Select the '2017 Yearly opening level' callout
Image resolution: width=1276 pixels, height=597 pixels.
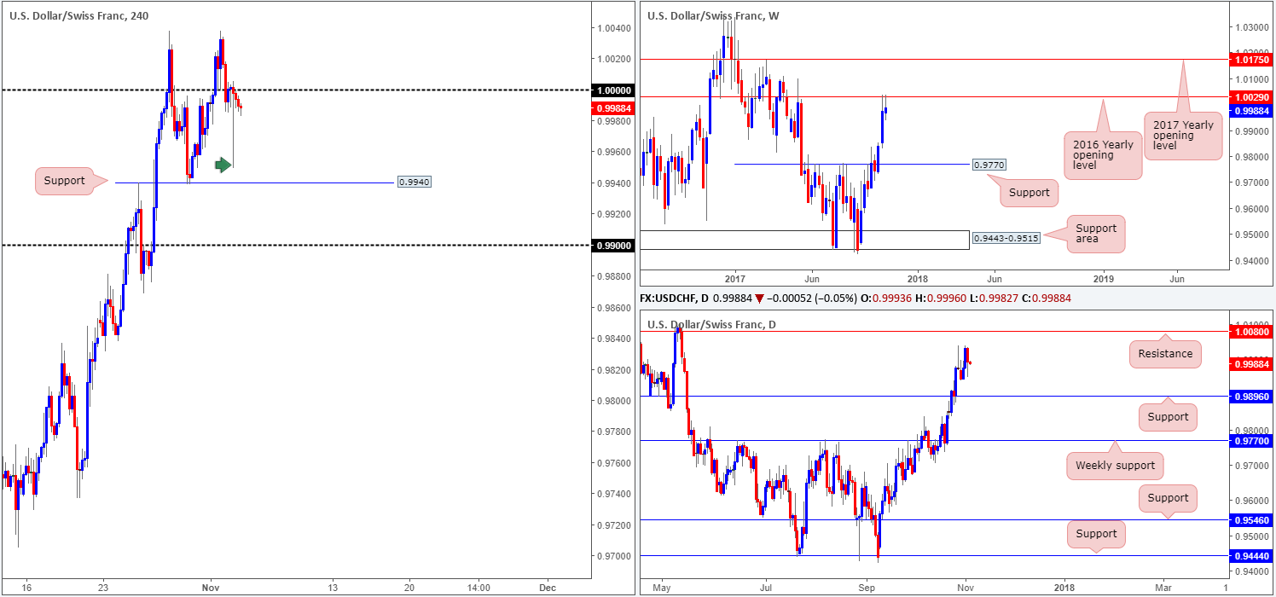(x=1185, y=135)
